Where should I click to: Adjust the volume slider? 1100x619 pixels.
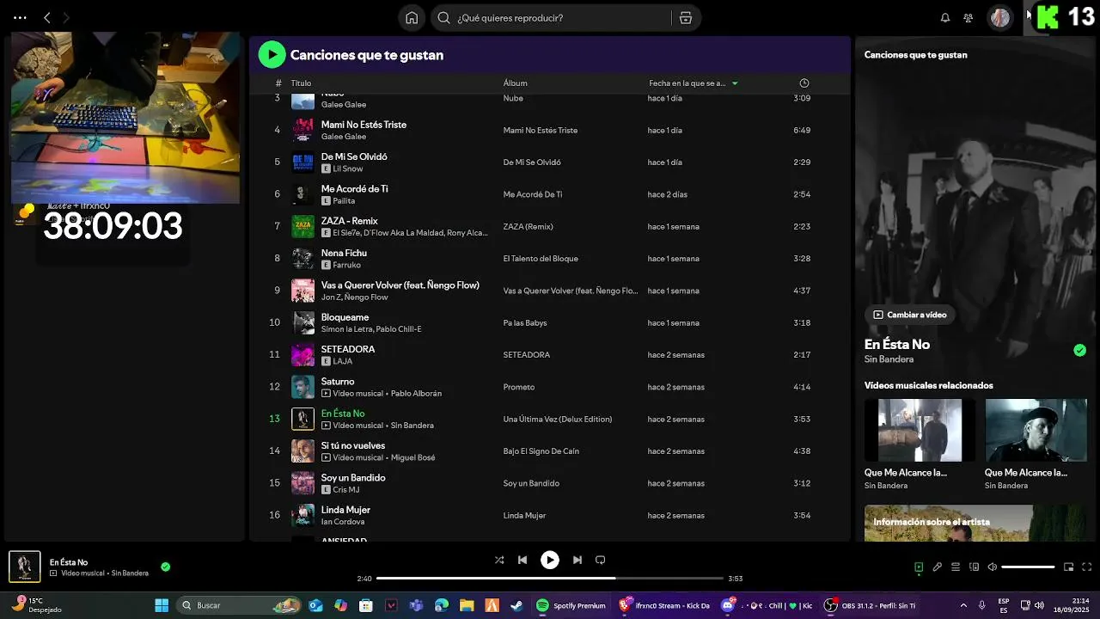tap(1028, 567)
